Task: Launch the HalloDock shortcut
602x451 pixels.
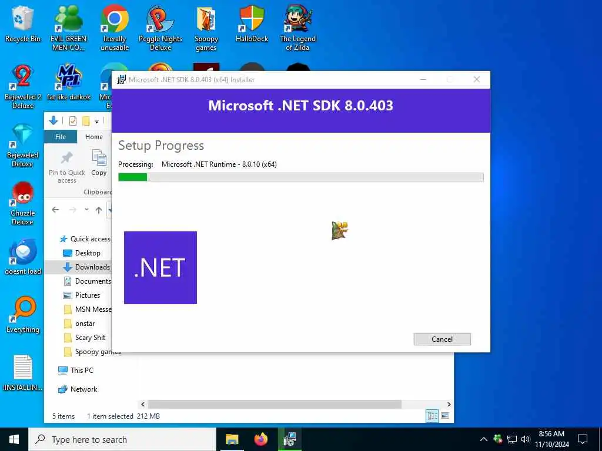Action: tap(252, 23)
